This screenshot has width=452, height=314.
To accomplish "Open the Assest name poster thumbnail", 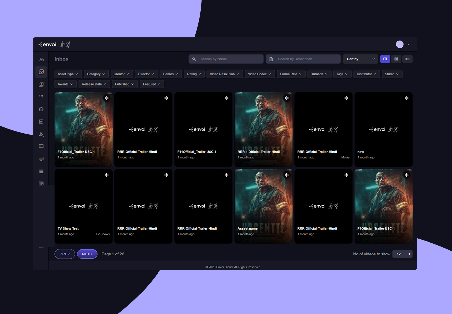I will (263, 206).
